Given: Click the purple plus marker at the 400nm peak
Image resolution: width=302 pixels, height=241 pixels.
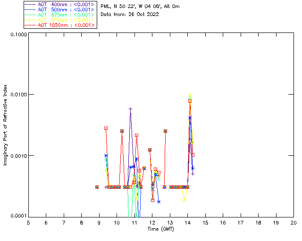Looking at the screenshot, I should coord(130,109).
